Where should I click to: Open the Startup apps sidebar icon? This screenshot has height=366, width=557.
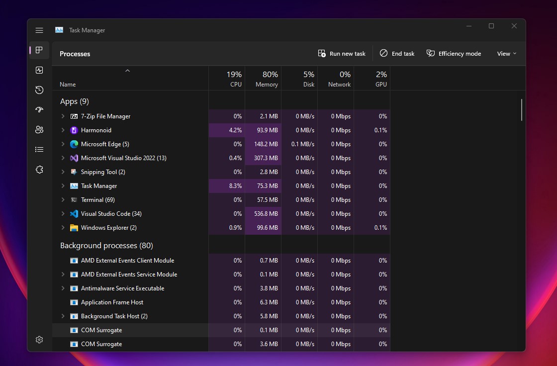tap(39, 109)
